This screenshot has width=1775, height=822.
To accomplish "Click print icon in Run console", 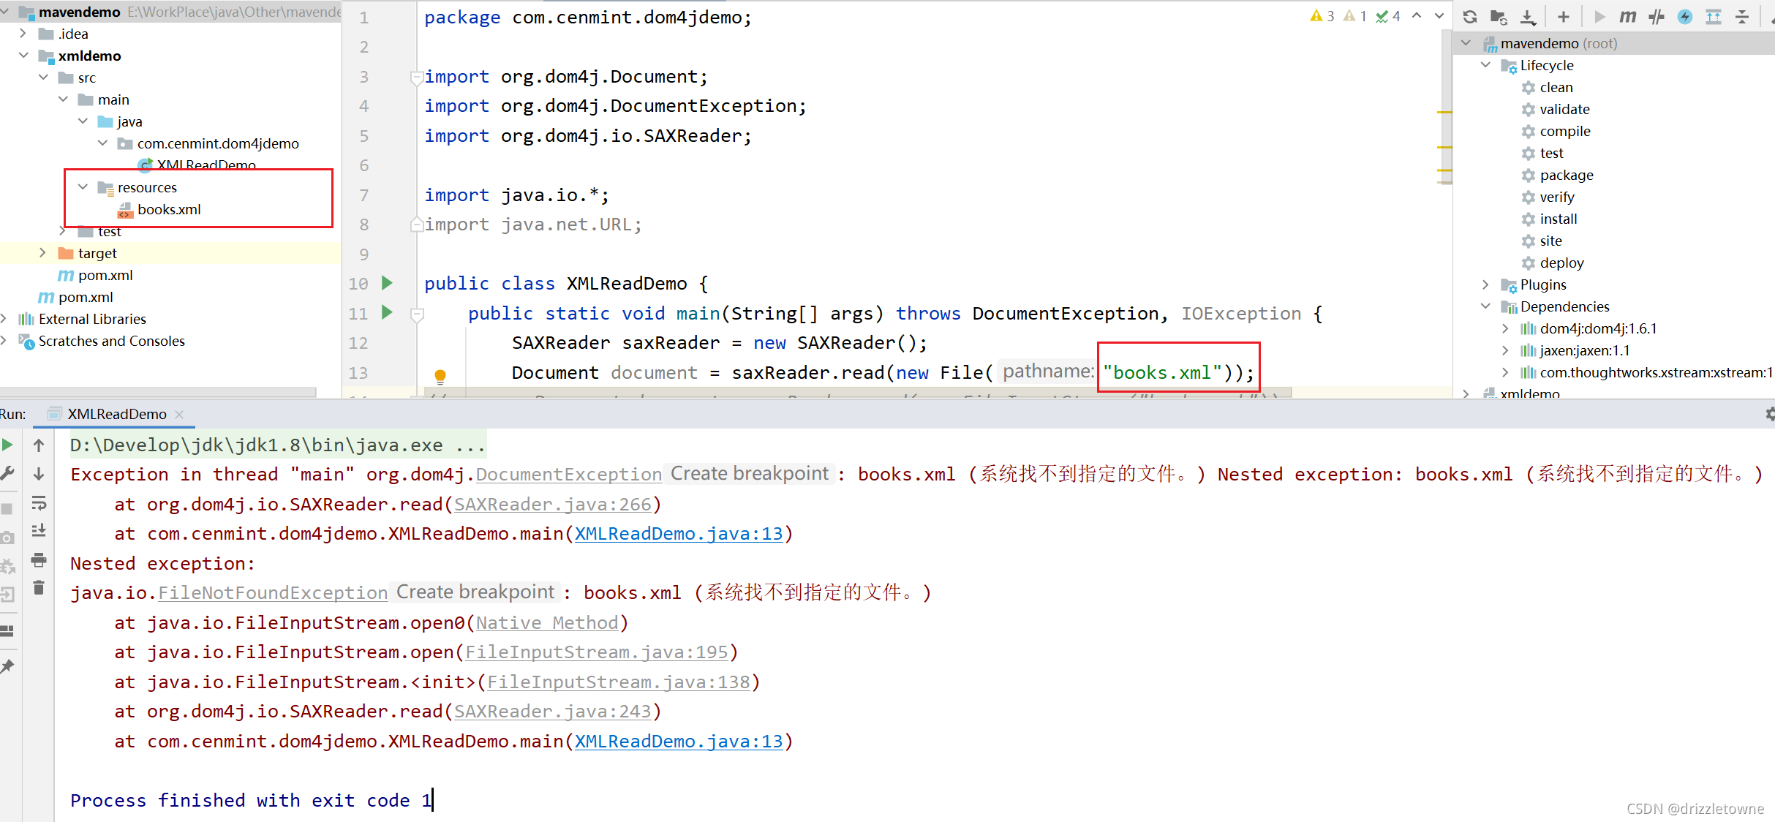I will click(39, 560).
